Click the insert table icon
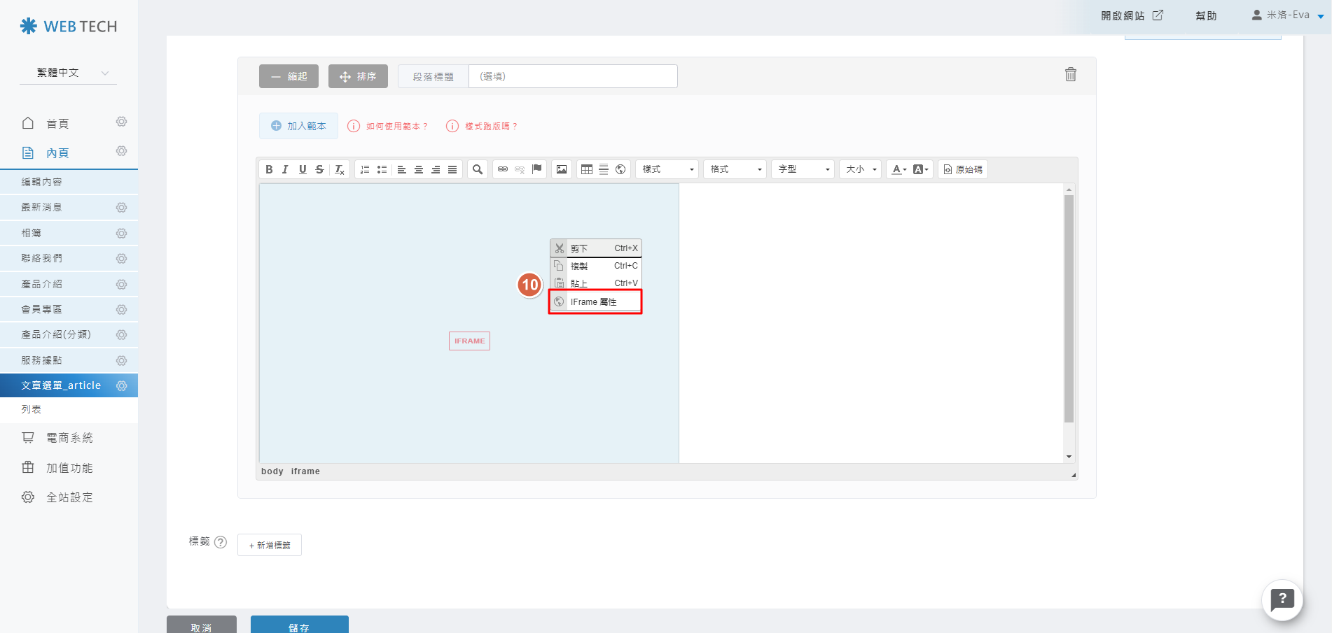The width and height of the screenshot is (1332, 633). 587,169
